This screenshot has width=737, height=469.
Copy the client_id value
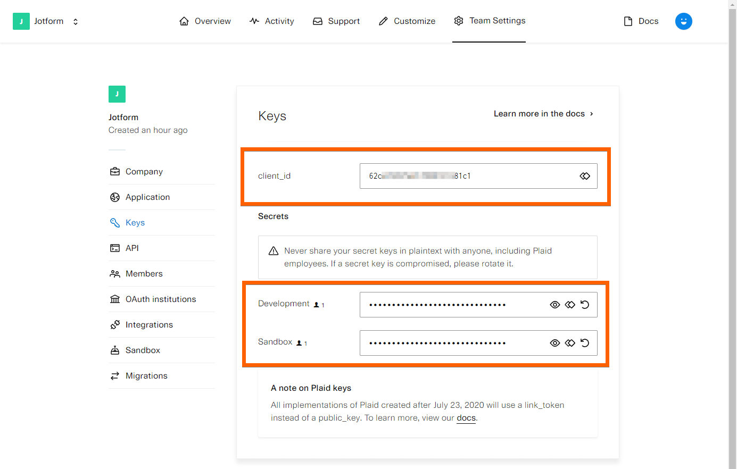585,176
